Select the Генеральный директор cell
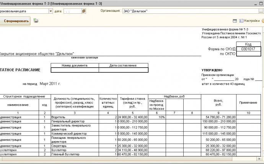 pyautogui.click(x=75, y=121)
